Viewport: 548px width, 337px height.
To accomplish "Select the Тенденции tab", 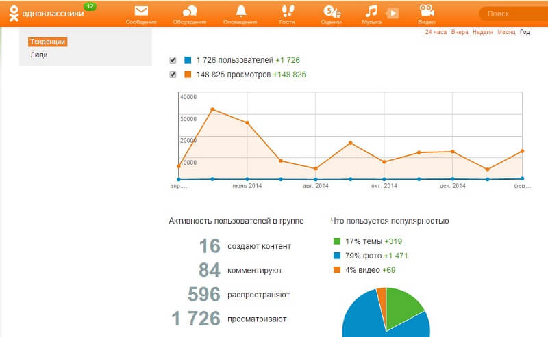I will (x=48, y=42).
